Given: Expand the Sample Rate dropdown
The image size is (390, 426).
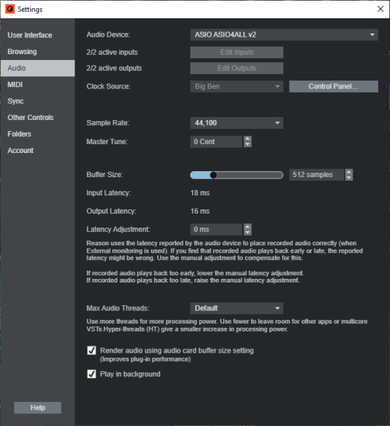Looking at the screenshot, I should (x=236, y=123).
